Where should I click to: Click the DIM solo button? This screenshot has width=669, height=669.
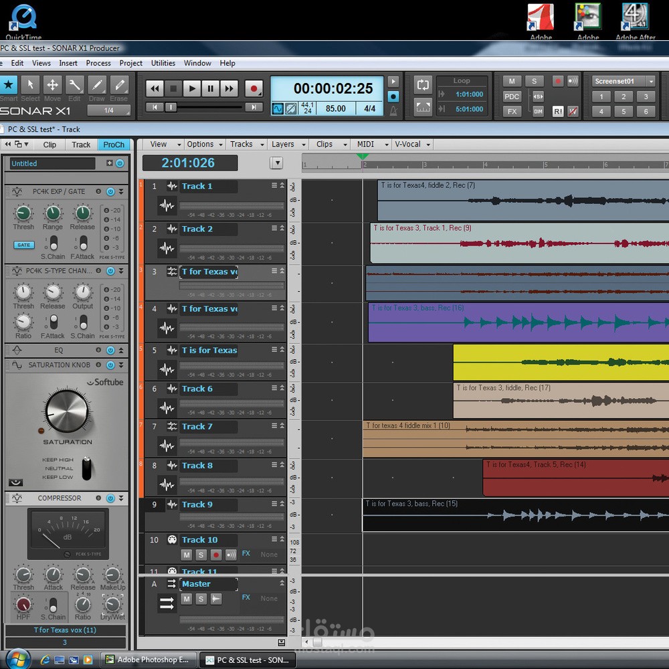coord(538,112)
